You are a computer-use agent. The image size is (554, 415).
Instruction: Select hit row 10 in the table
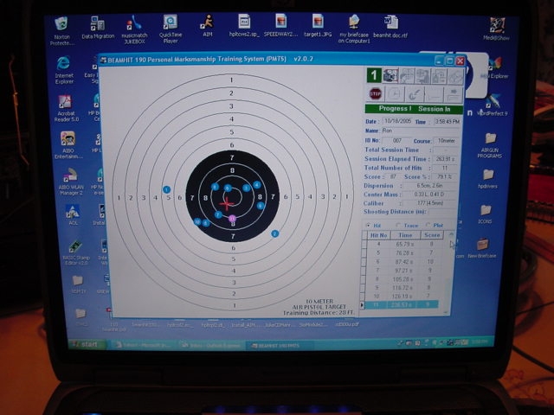pyautogui.click(x=403, y=296)
